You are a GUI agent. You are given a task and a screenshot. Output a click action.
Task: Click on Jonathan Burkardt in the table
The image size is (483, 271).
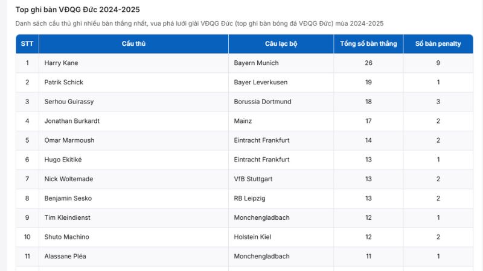point(72,121)
